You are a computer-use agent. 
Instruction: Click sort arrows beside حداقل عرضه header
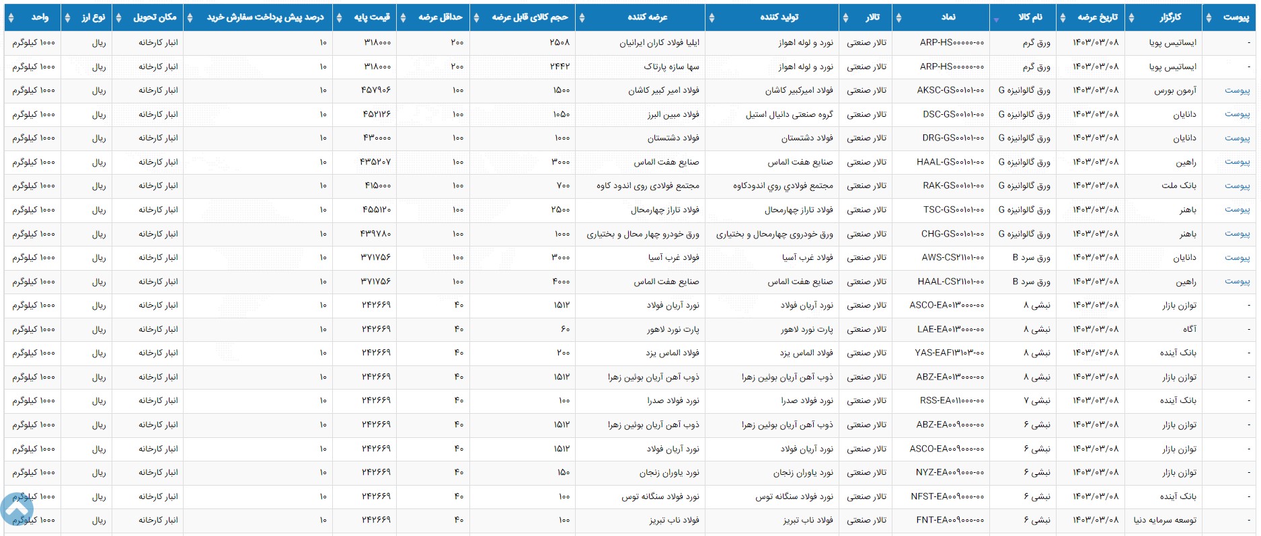pos(403,18)
